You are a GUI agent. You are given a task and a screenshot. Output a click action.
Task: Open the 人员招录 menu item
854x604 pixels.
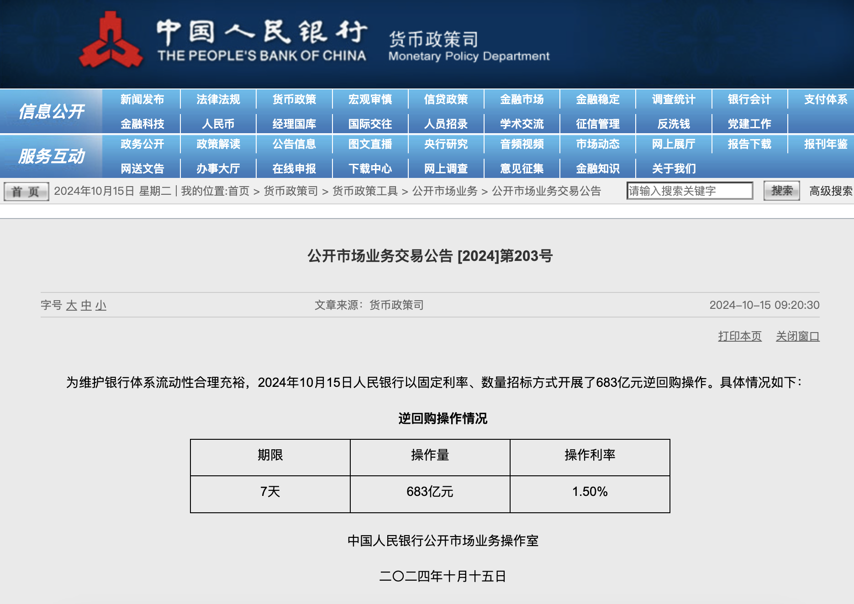446,124
